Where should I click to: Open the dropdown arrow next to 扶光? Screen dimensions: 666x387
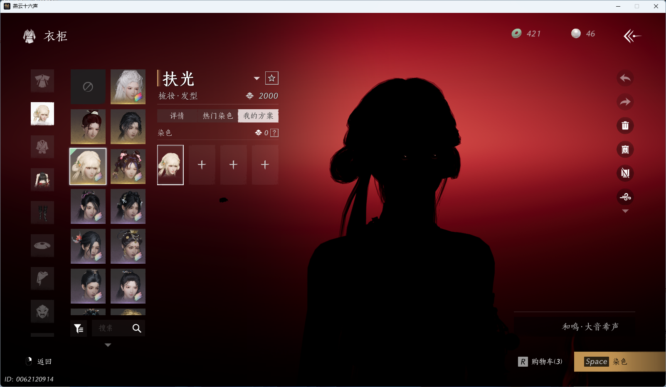[x=257, y=78]
